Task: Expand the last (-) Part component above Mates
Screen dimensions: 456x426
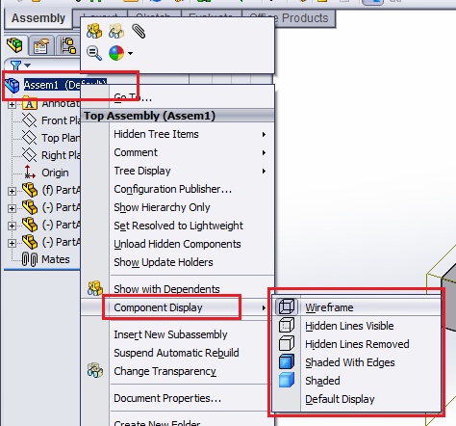Action: pos(12,243)
